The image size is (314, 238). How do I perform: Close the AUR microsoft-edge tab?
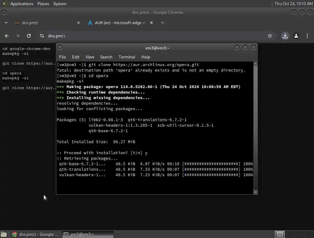[x=151, y=23]
